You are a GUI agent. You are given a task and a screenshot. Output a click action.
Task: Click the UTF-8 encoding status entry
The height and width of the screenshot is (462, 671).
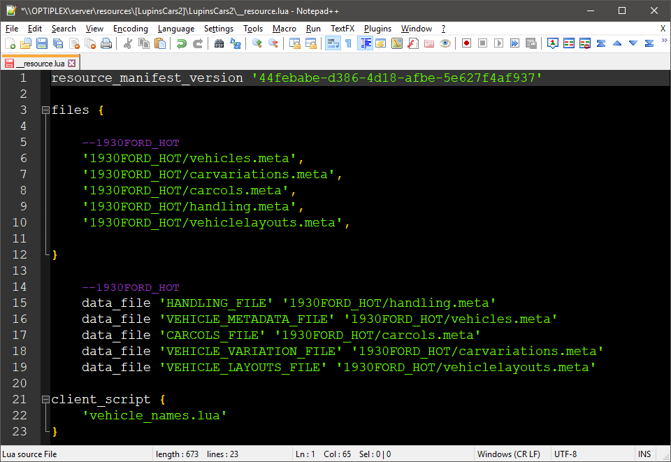pos(565,454)
